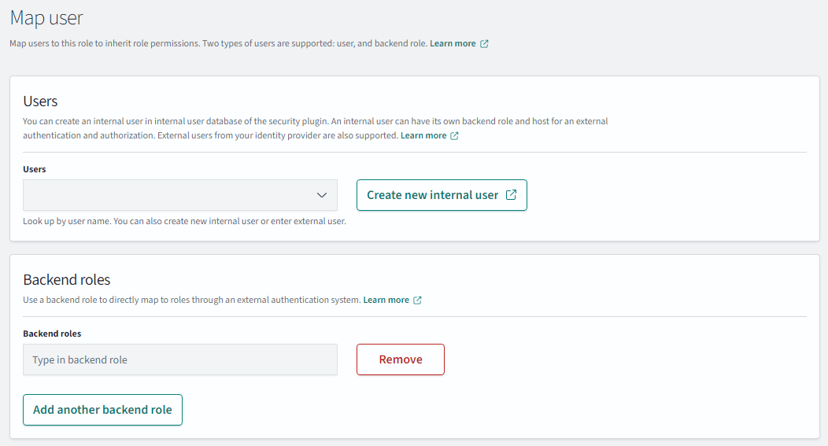Click the external link icon after the top Learn more
The height and width of the screenshot is (446, 828).
[x=484, y=44]
